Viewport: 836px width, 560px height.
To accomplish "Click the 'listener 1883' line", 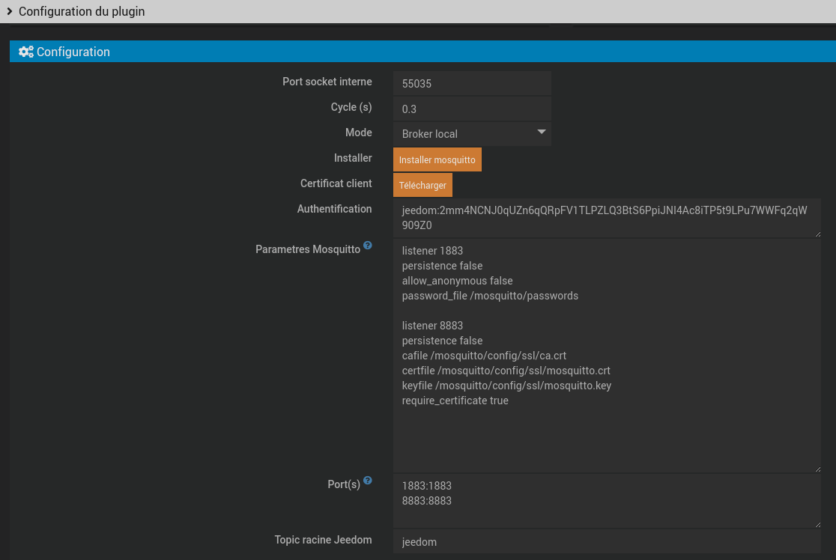I will pos(432,251).
